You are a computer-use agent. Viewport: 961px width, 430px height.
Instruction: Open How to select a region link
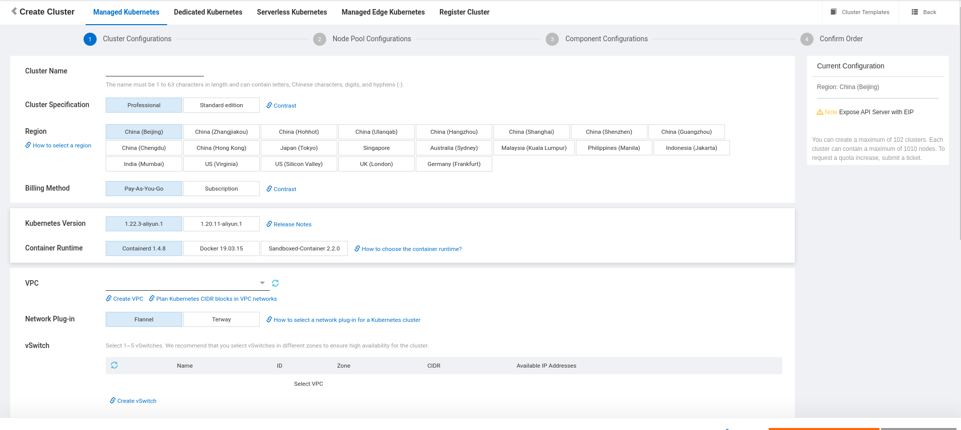61,145
